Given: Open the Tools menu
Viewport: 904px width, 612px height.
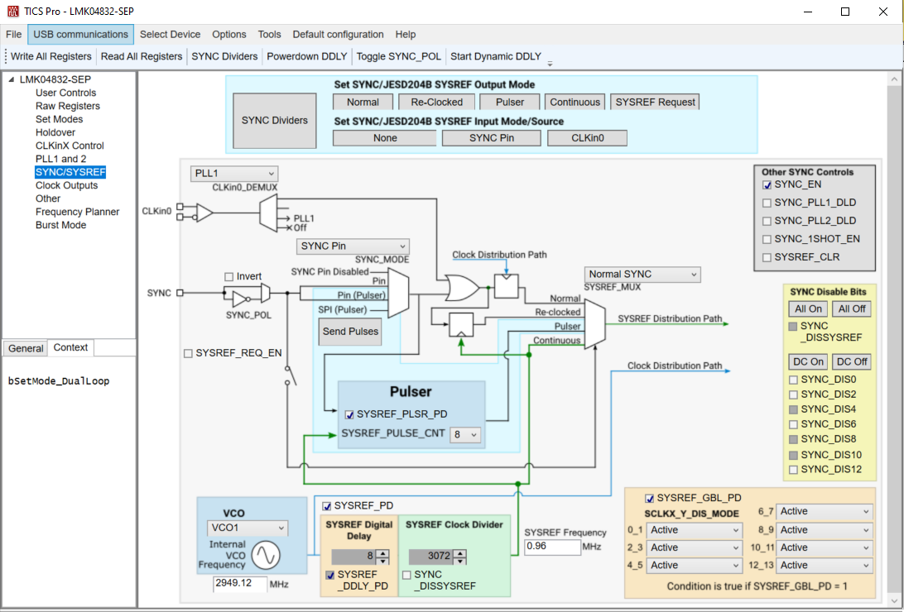Looking at the screenshot, I should 269,35.
